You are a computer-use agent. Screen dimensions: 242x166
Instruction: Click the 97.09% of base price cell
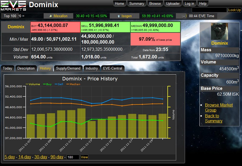pyautogui.click(x=155, y=39)
